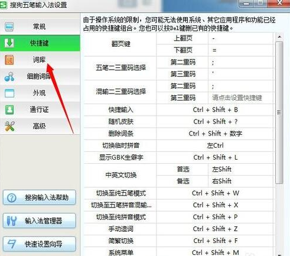290x256 pixels.
Task: Click 切换临时拼音 shortcut 左Ctrl
Action: point(215,145)
